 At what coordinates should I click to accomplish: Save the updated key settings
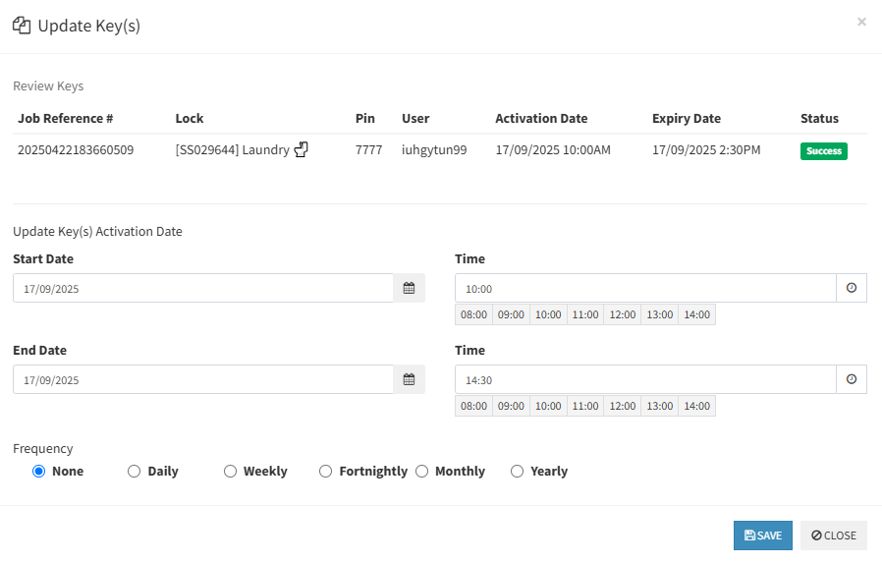tap(762, 535)
